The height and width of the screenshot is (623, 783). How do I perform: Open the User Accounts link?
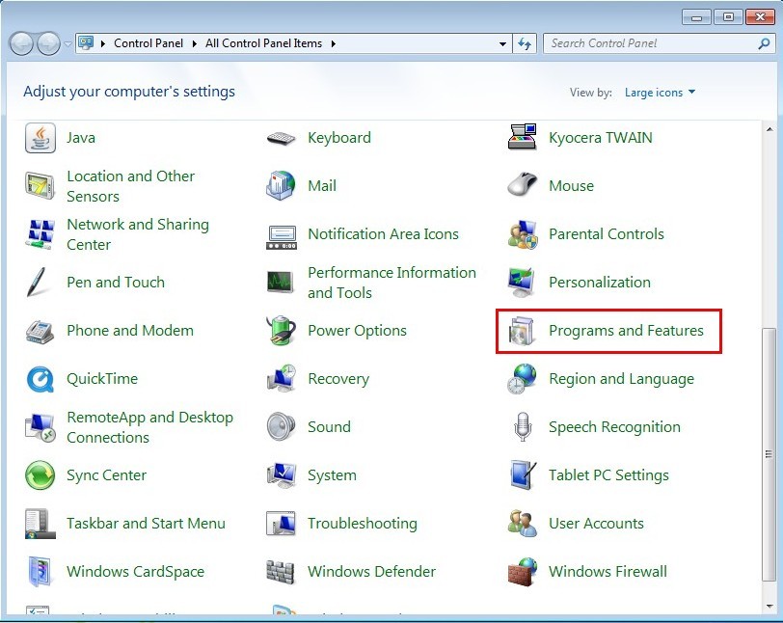point(596,524)
